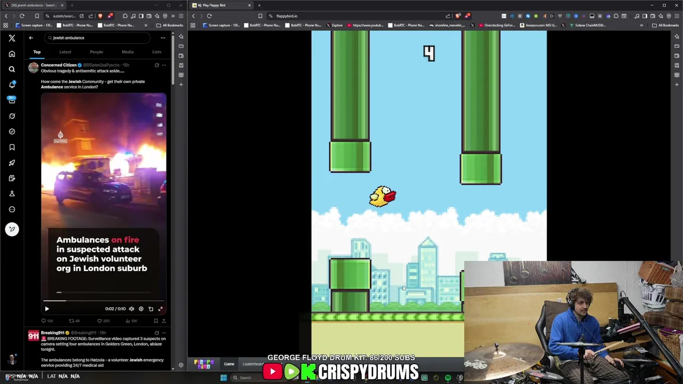Screen dimensions: 683x384
Task: Click the Brave Shields icon in X window
Action: 100,16
